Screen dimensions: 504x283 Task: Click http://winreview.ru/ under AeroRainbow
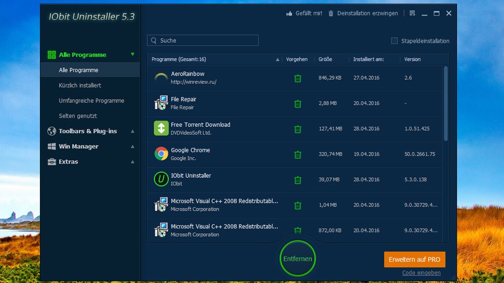193,82
